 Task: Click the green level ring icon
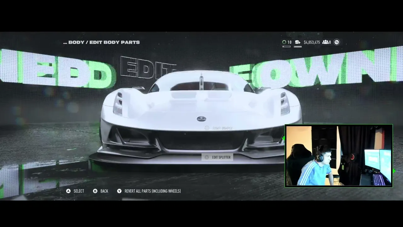[284, 42]
